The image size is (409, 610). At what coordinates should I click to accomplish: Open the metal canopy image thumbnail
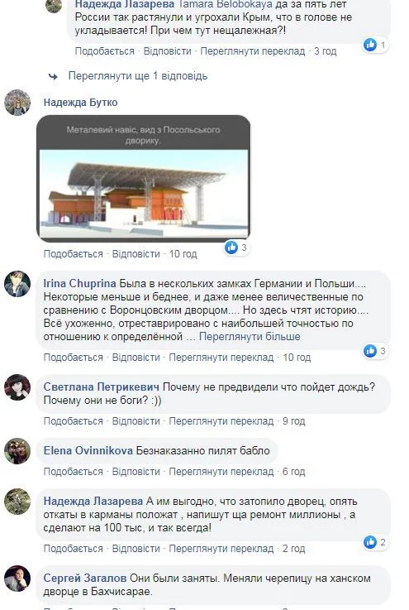coord(143,178)
